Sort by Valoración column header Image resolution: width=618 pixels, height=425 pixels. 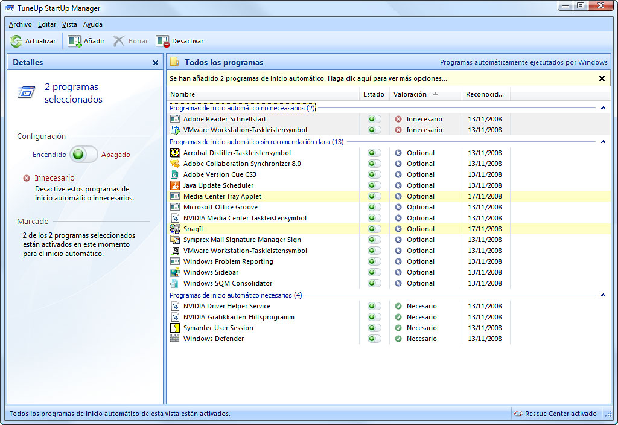pyautogui.click(x=425, y=94)
